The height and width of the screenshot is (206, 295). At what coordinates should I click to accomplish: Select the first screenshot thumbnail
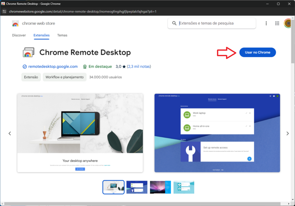(114, 187)
